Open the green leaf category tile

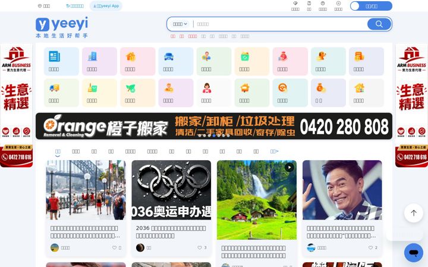137,93
